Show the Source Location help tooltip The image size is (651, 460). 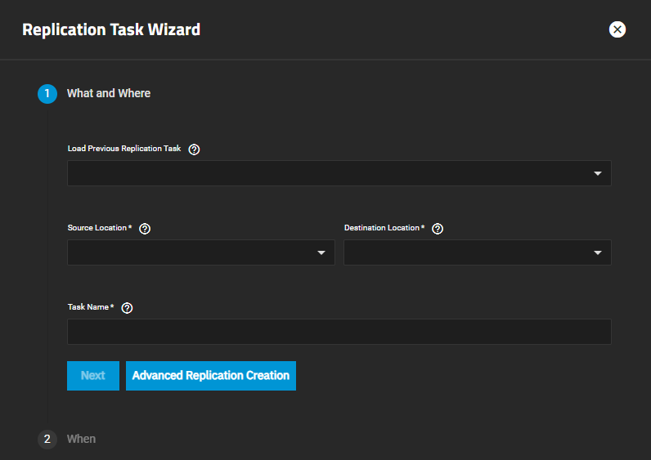(x=145, y=229)
